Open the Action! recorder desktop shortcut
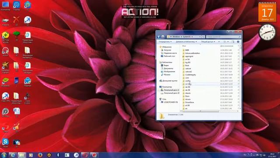280x158 pixels. tap(5, 52)
